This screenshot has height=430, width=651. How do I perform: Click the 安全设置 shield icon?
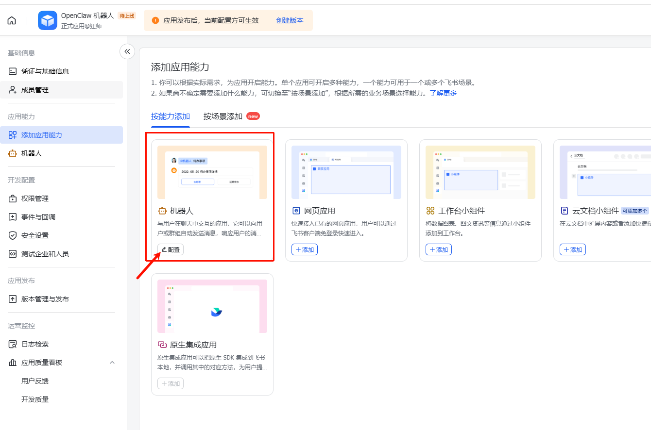[x=13, y=235]
